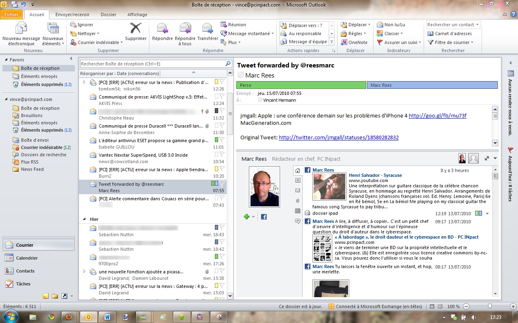Show the people pane home activity icon
This screenshot has height=323, width=518.
(297, 170)
